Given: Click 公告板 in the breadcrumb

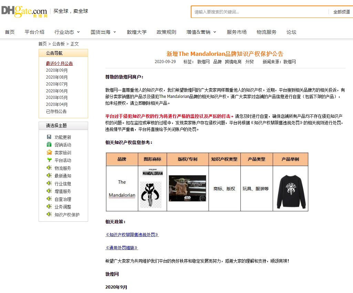Looking at the screenshot, I should pyautogui.click(x=59, y=44).
